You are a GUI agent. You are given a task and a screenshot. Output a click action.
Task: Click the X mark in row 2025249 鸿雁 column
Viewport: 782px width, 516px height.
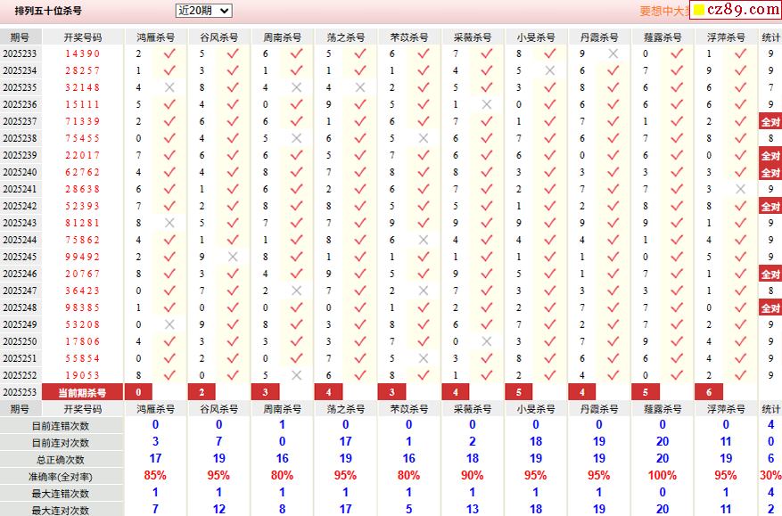[169, 324]
